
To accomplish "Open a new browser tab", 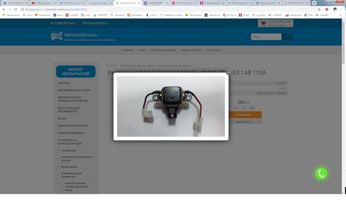I will pos(314,3).
